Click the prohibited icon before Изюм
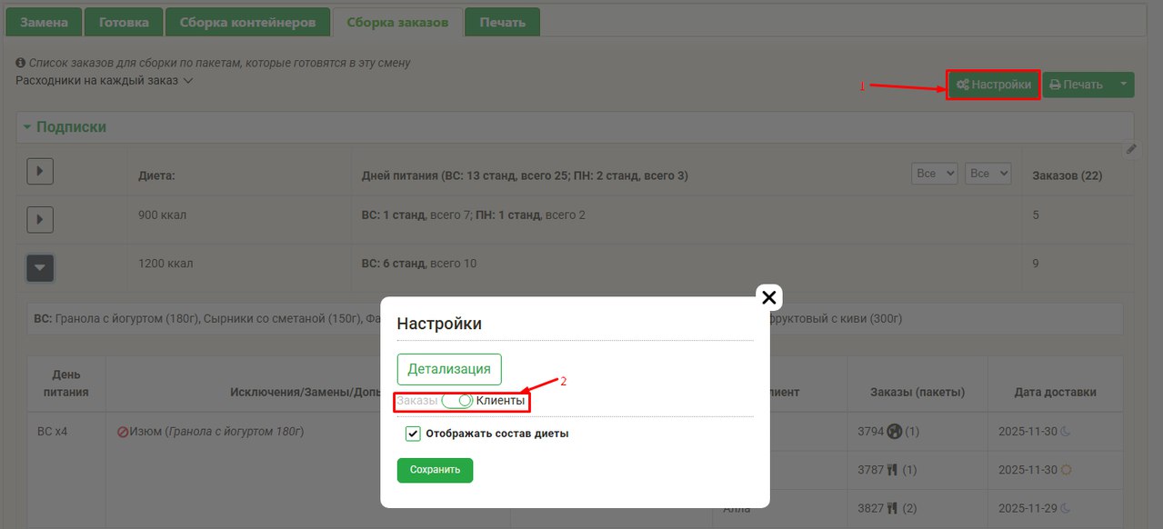The height and width of the screenshot is (529, 1163). pos(123,432)
